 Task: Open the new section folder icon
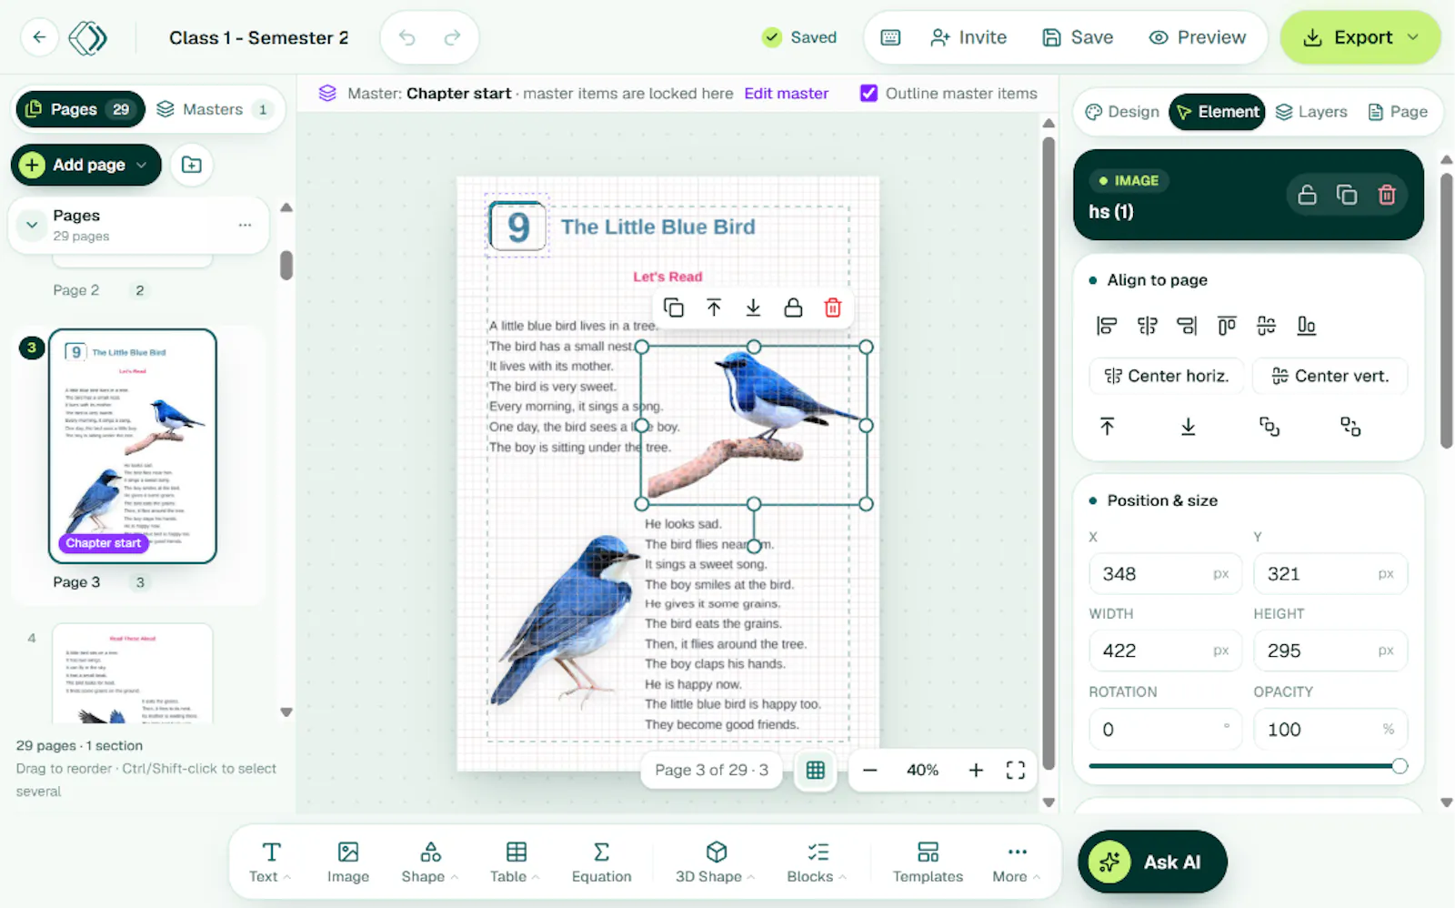pyautogui.click(x=191, y=165)
